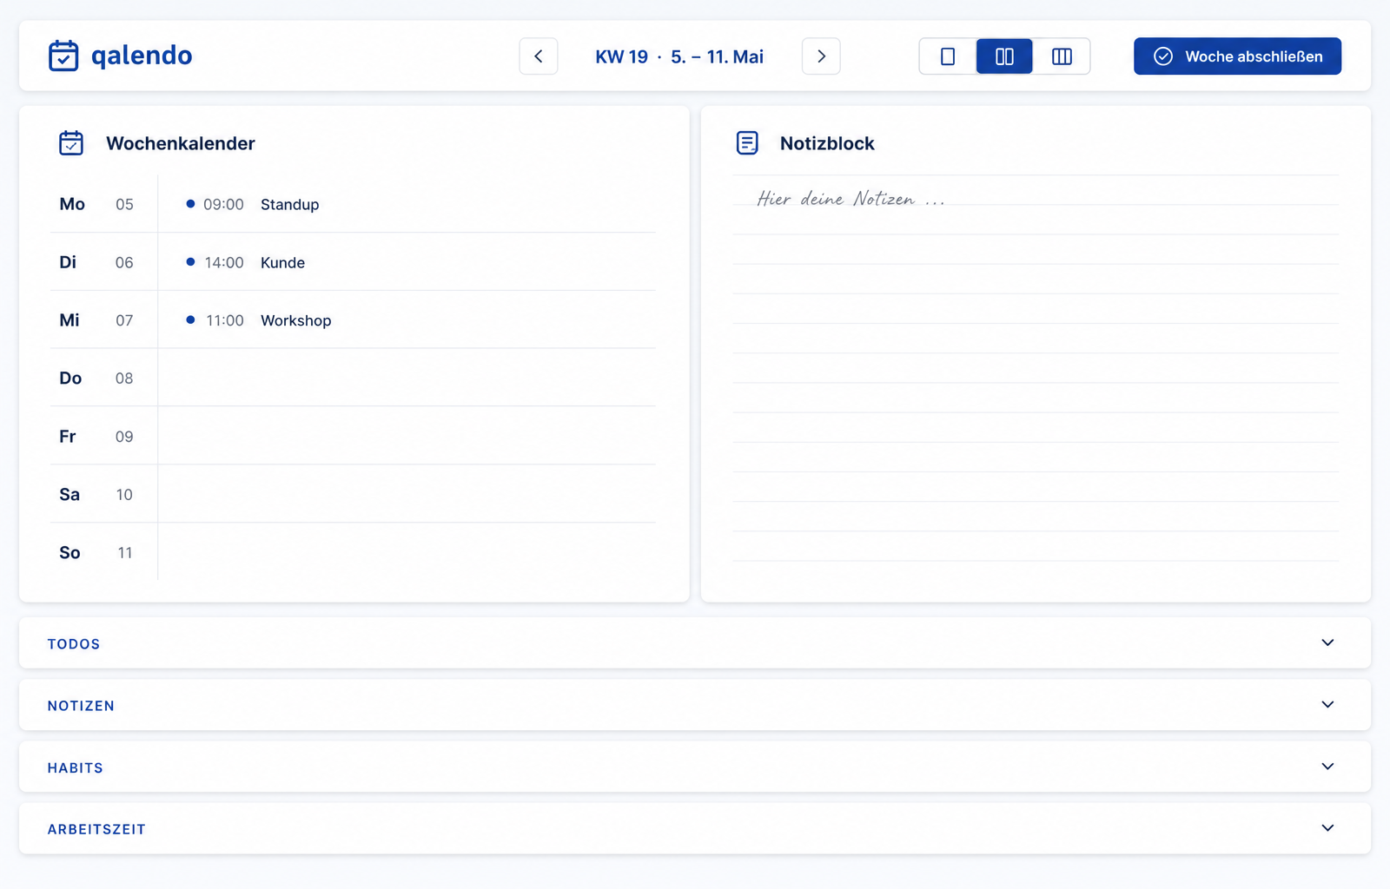Switch to single-column layout view
The image size is (1390, 889).
click(948, 56)
